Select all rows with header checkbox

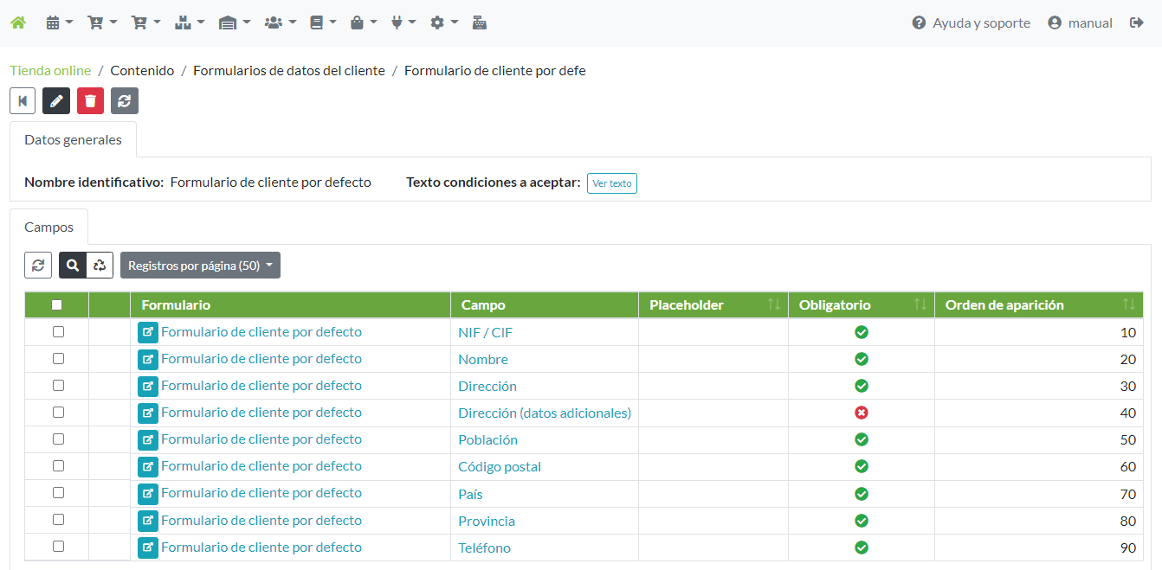pos(57,304)
